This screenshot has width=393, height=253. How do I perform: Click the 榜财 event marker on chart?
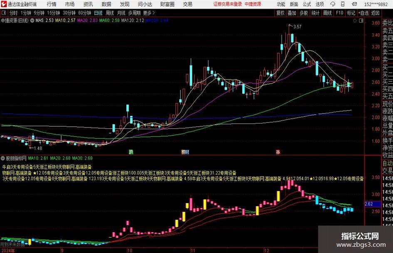pyautogui.click(x=185, y=152)
